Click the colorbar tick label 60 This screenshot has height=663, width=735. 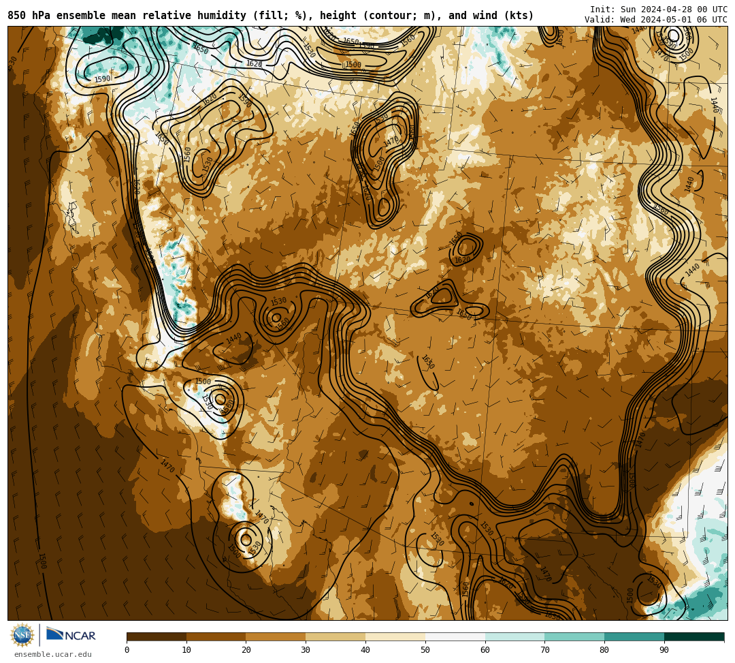coord(485,650)
